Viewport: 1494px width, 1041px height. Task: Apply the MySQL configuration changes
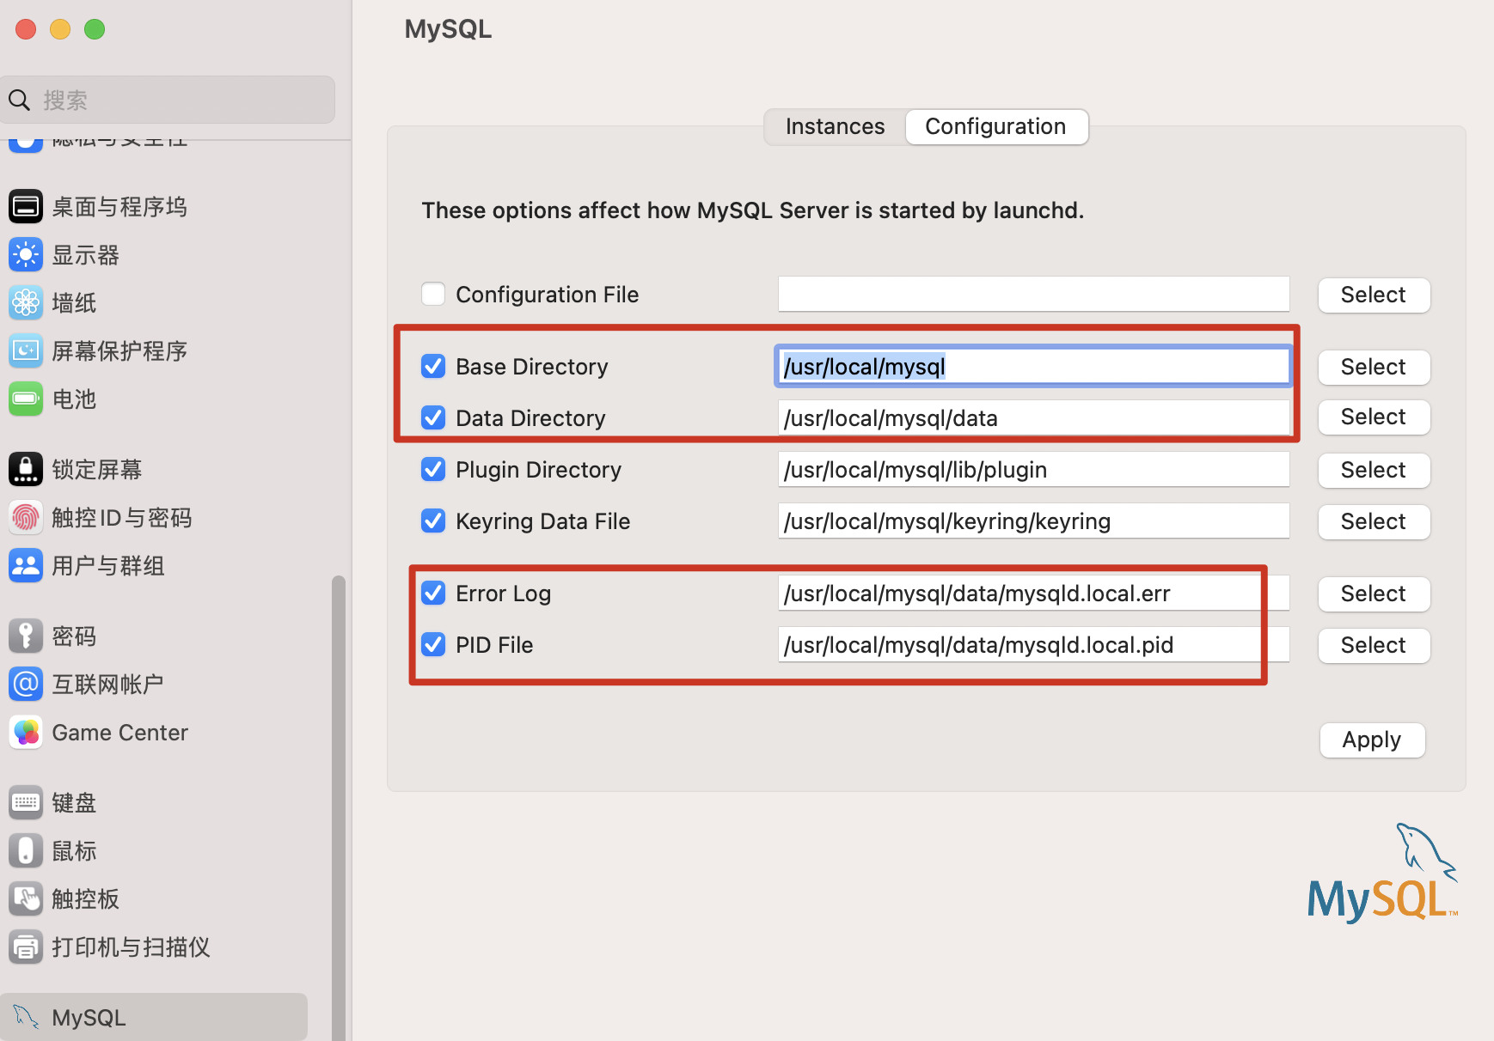coord(1373,740)
